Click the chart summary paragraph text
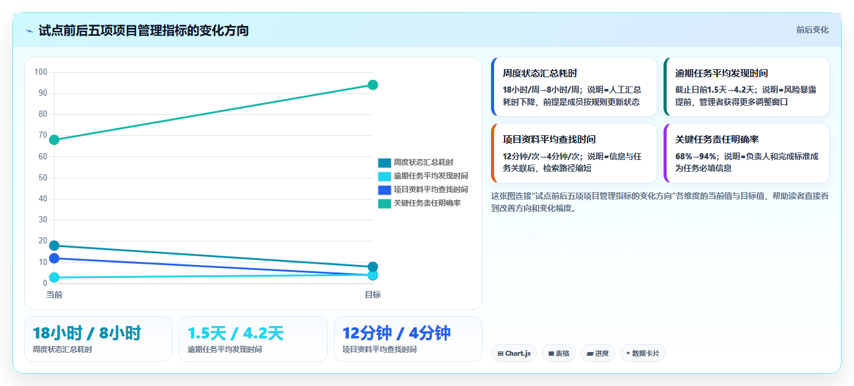 (x=660, y=202)
